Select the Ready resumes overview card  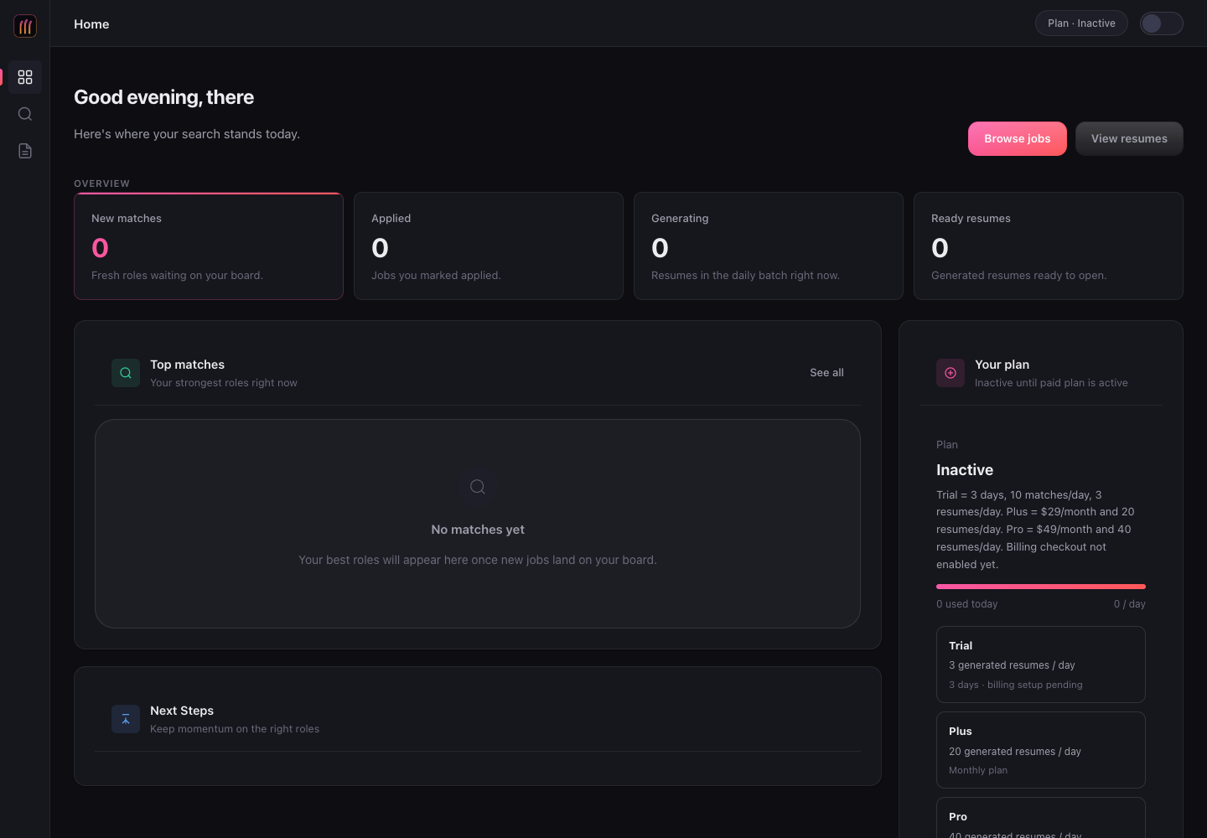[1049, 246]
